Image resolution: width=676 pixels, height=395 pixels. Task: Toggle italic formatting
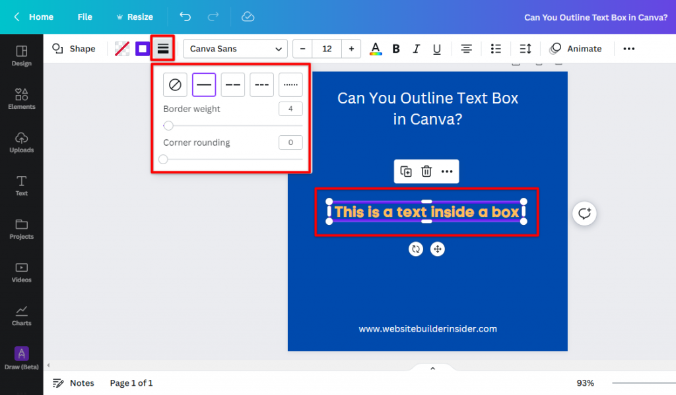(416, 48)
